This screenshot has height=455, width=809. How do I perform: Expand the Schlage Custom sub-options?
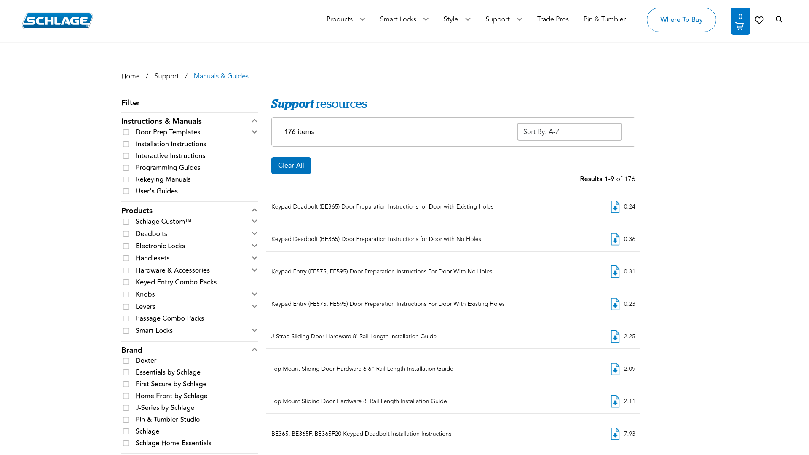(x=254, y=221)
